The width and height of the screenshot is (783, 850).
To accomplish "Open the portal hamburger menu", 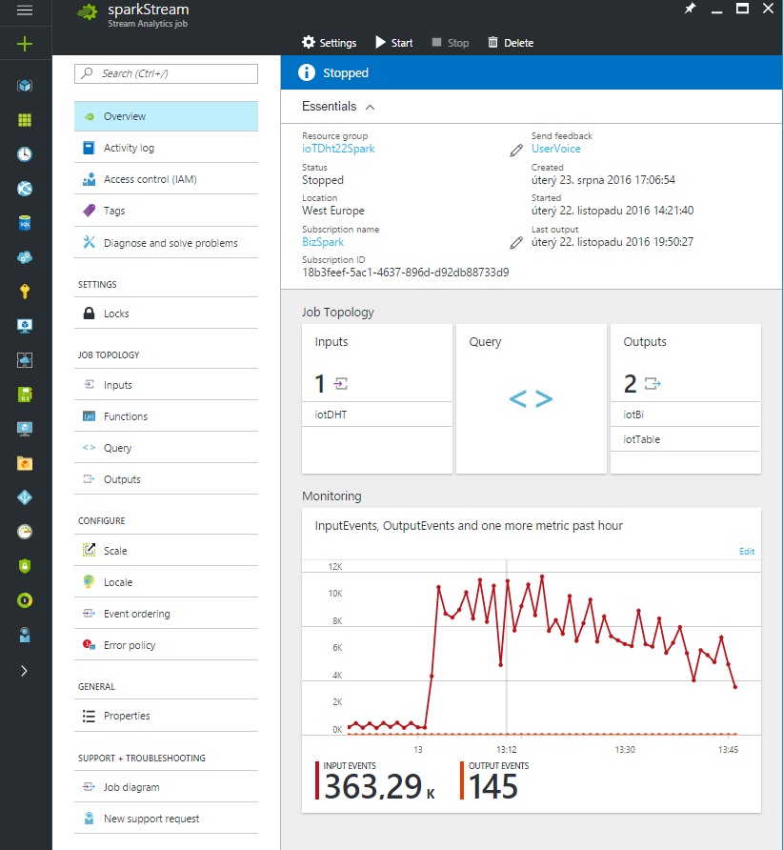I will click(26, 12).
